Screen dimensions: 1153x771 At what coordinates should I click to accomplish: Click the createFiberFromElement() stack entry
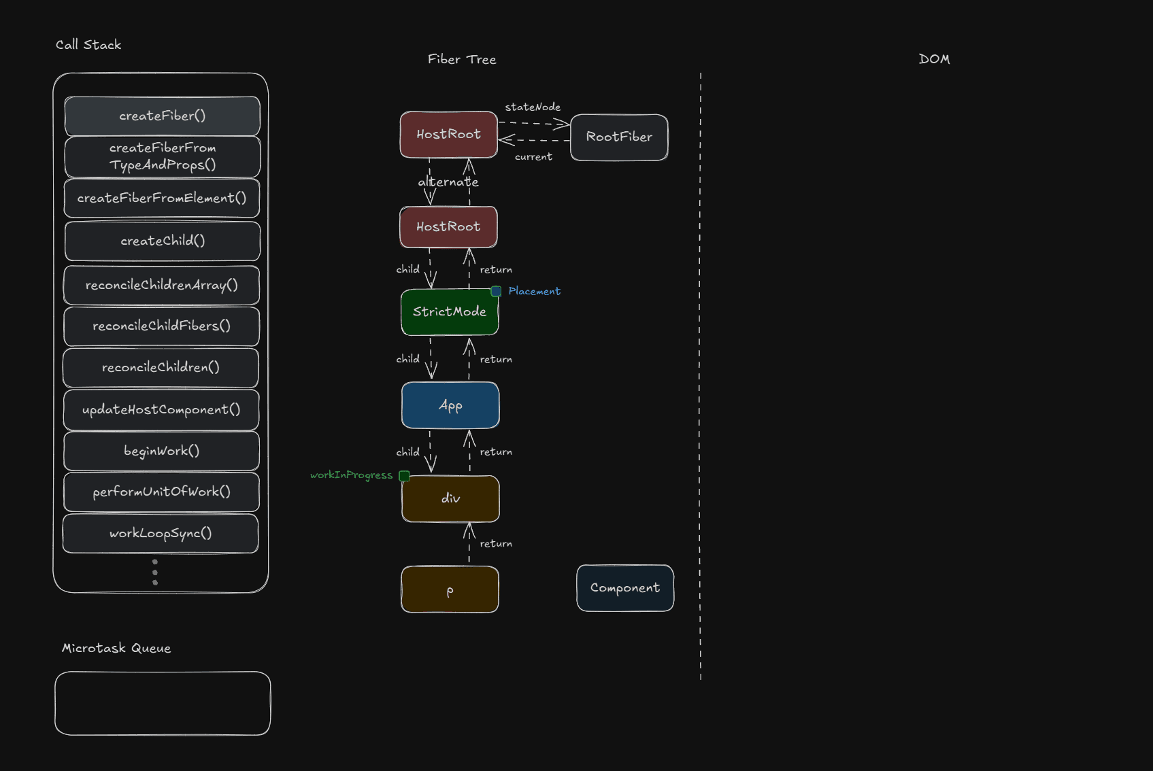(x=162, y=198)
